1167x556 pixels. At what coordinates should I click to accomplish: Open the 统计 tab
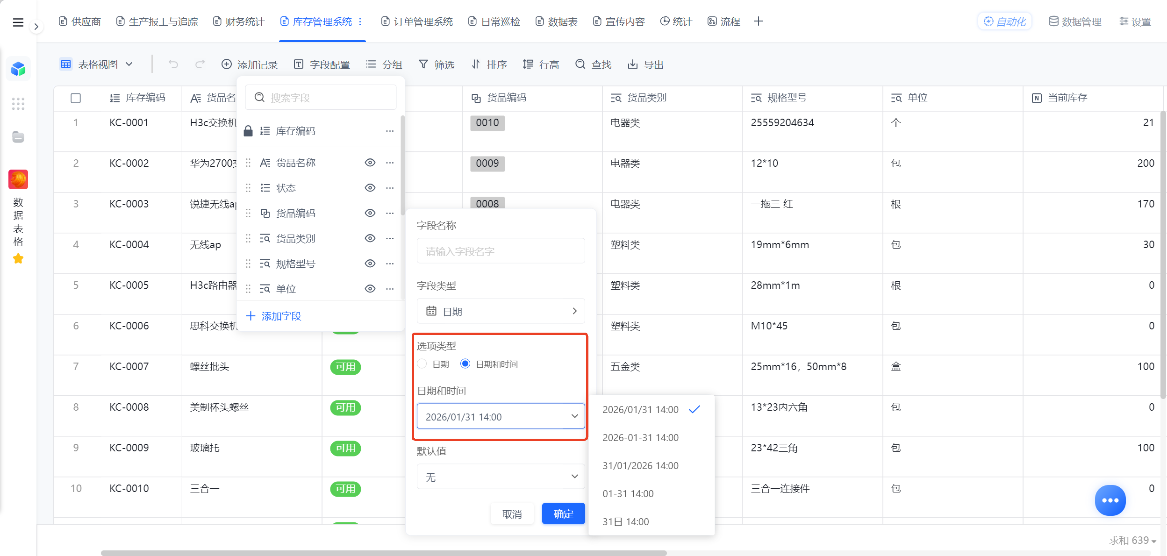[676, 21]
